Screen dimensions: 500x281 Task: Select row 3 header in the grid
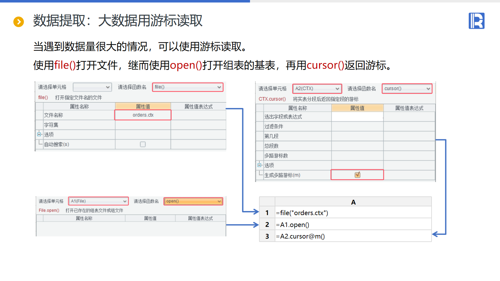267,236
